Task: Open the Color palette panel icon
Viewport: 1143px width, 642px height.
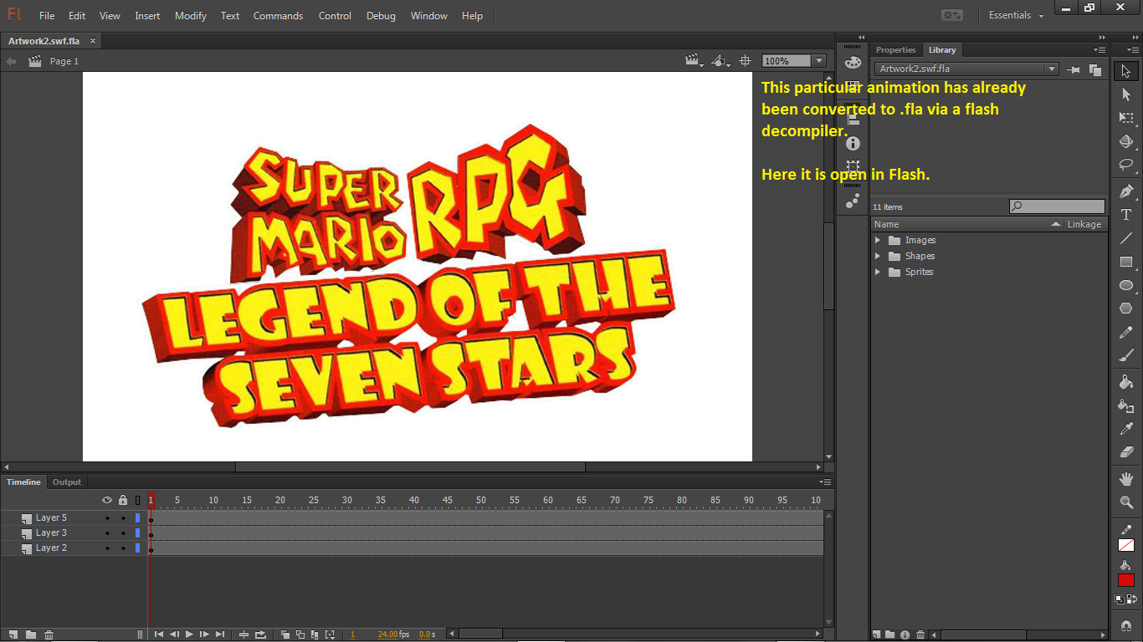Action: (x=853, y=62)
